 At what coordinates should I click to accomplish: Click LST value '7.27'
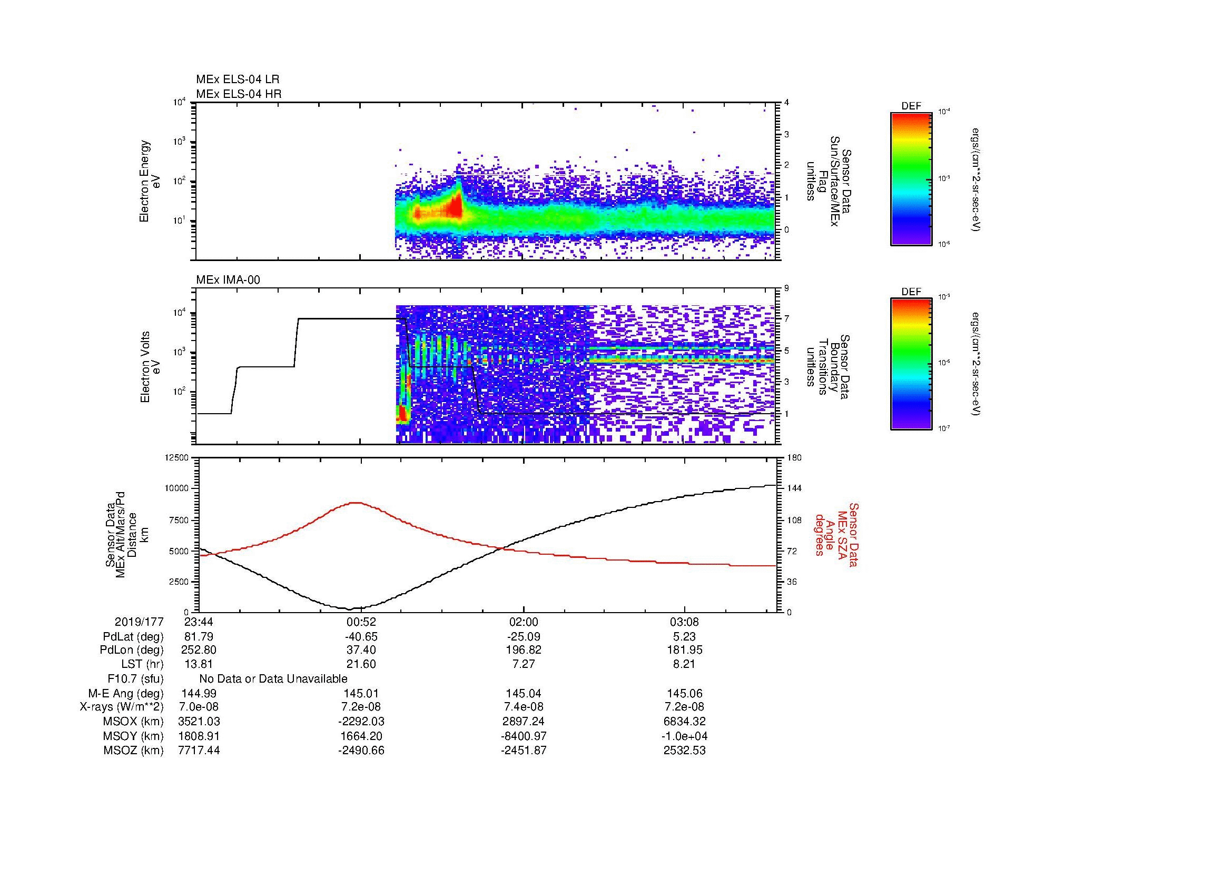coord(523,665)
